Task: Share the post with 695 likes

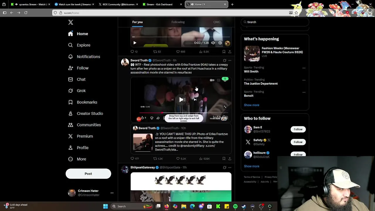Action: (230, 52)
